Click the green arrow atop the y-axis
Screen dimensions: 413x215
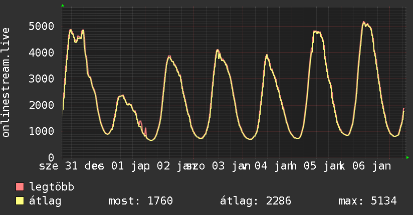[x=63, y=5]
